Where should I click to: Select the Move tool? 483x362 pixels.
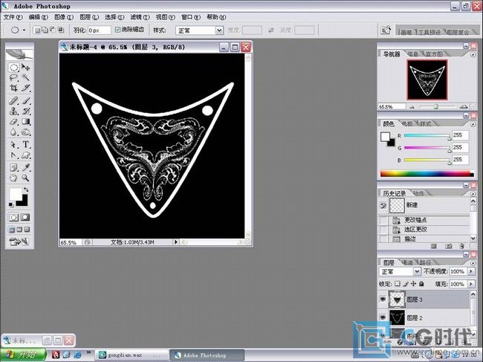[x=25, y=67]
